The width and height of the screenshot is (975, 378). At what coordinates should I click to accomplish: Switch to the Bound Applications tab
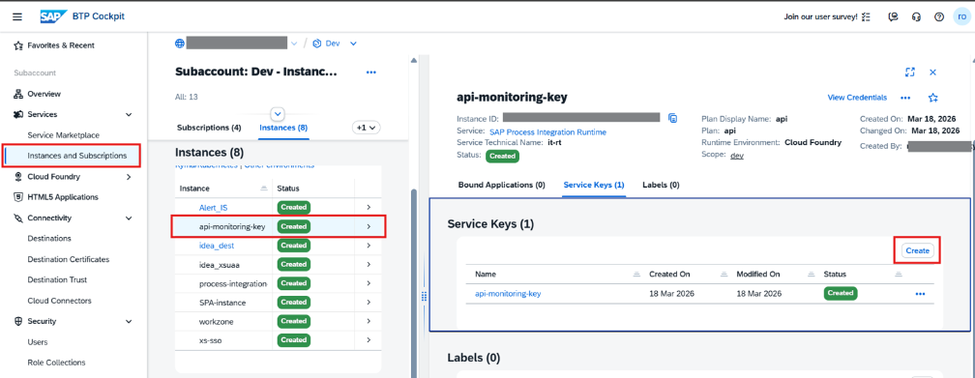point(501,185)
